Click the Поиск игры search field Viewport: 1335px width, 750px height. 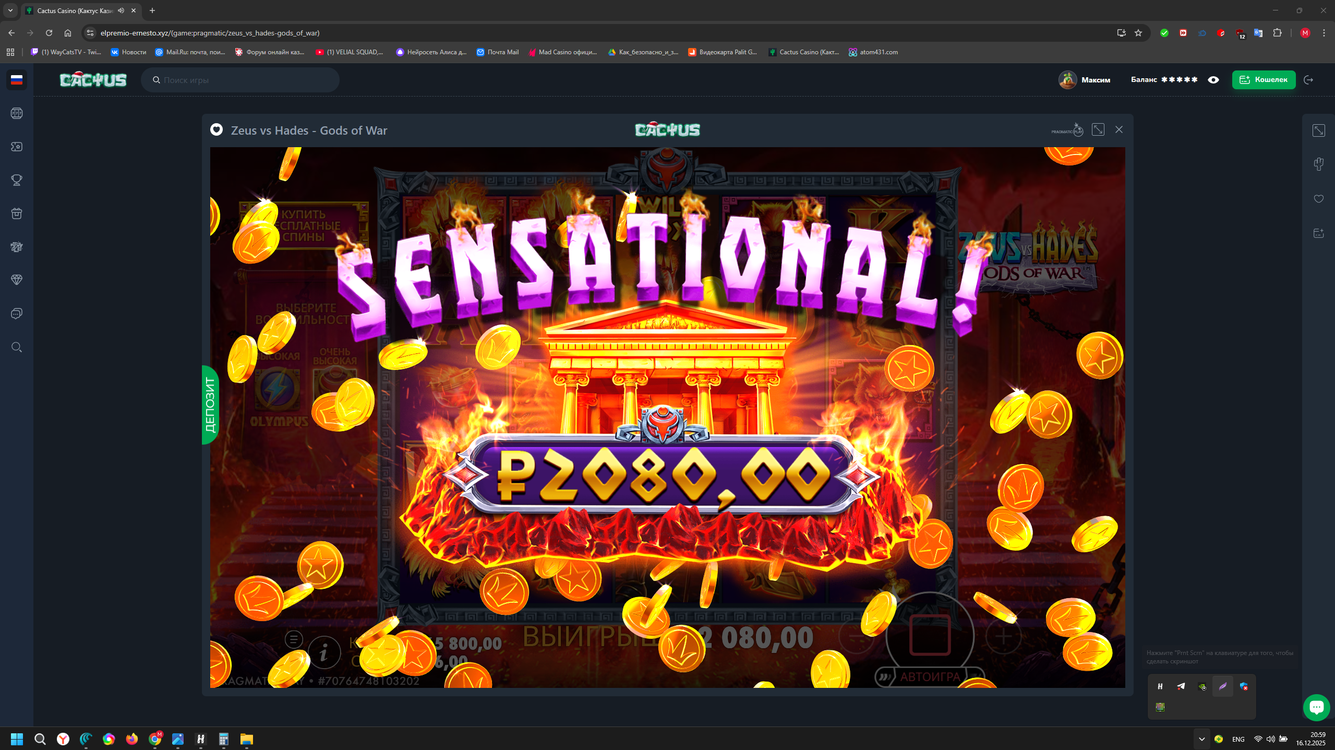click(240, 80)
